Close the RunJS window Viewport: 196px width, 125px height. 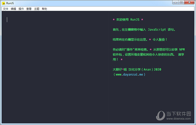click(x=189, y=2)
